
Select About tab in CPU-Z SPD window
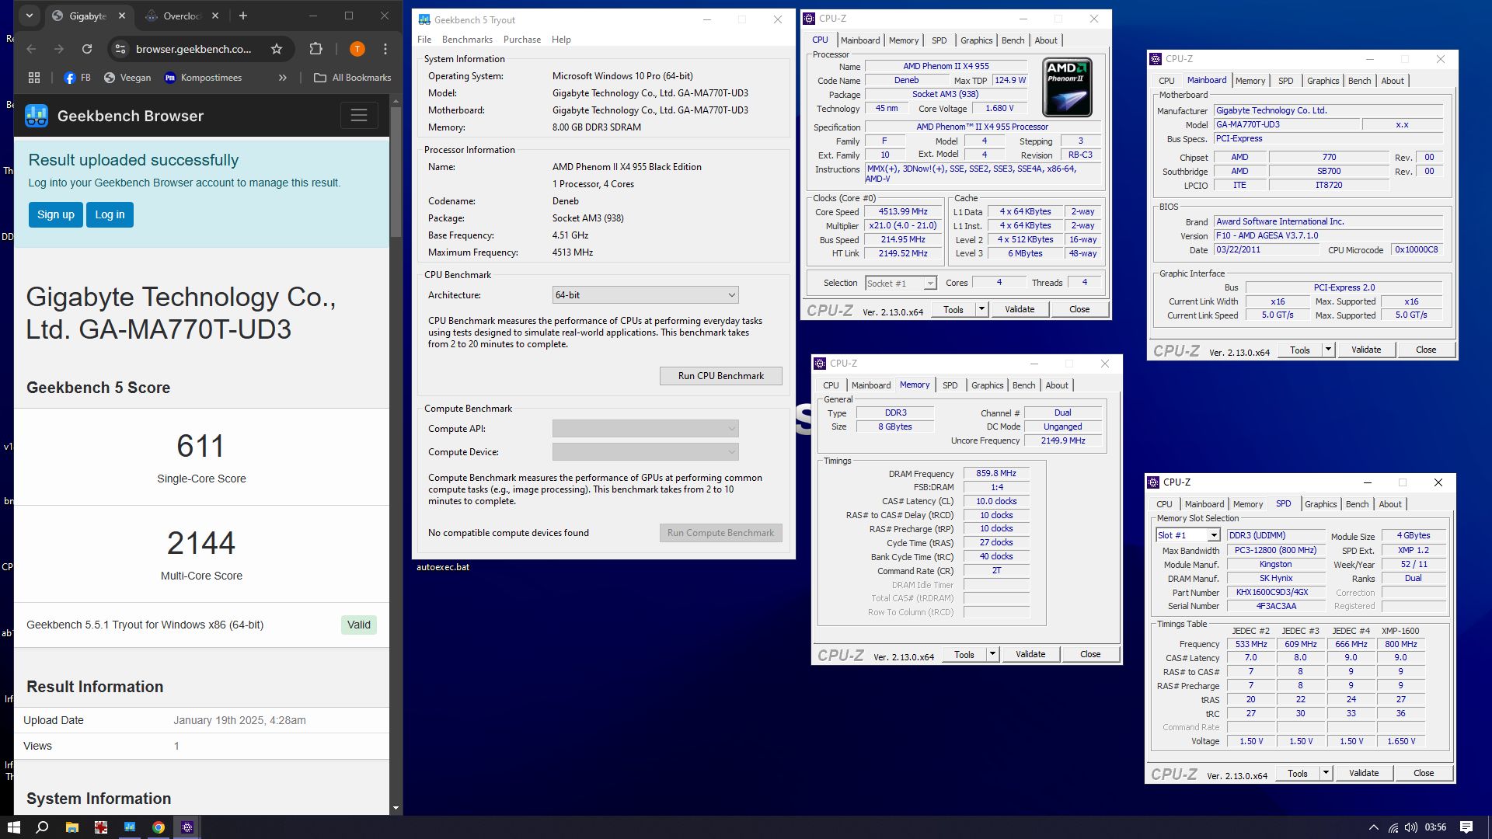click(x=1390, y=504)
